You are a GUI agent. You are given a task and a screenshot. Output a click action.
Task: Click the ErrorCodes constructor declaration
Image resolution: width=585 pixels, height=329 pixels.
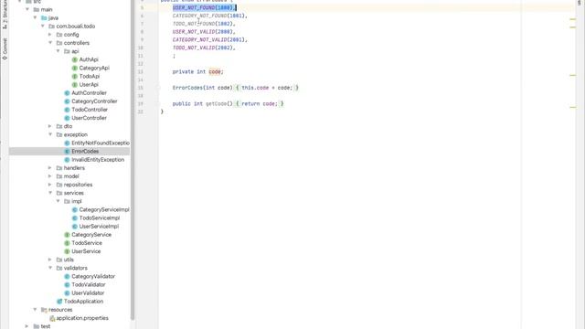203,88
